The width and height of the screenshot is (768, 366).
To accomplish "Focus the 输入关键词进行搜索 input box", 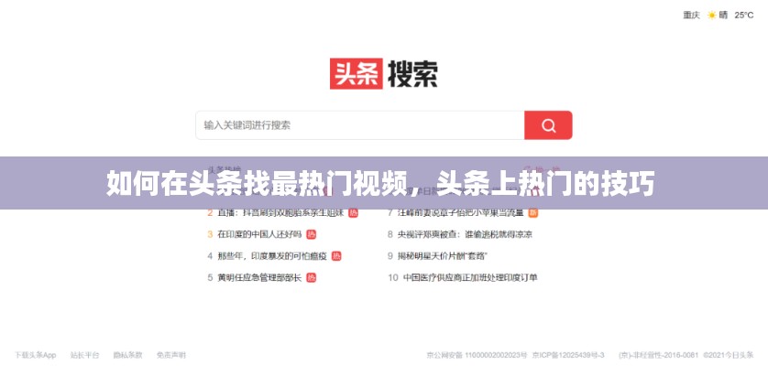I will coord(359,125).
